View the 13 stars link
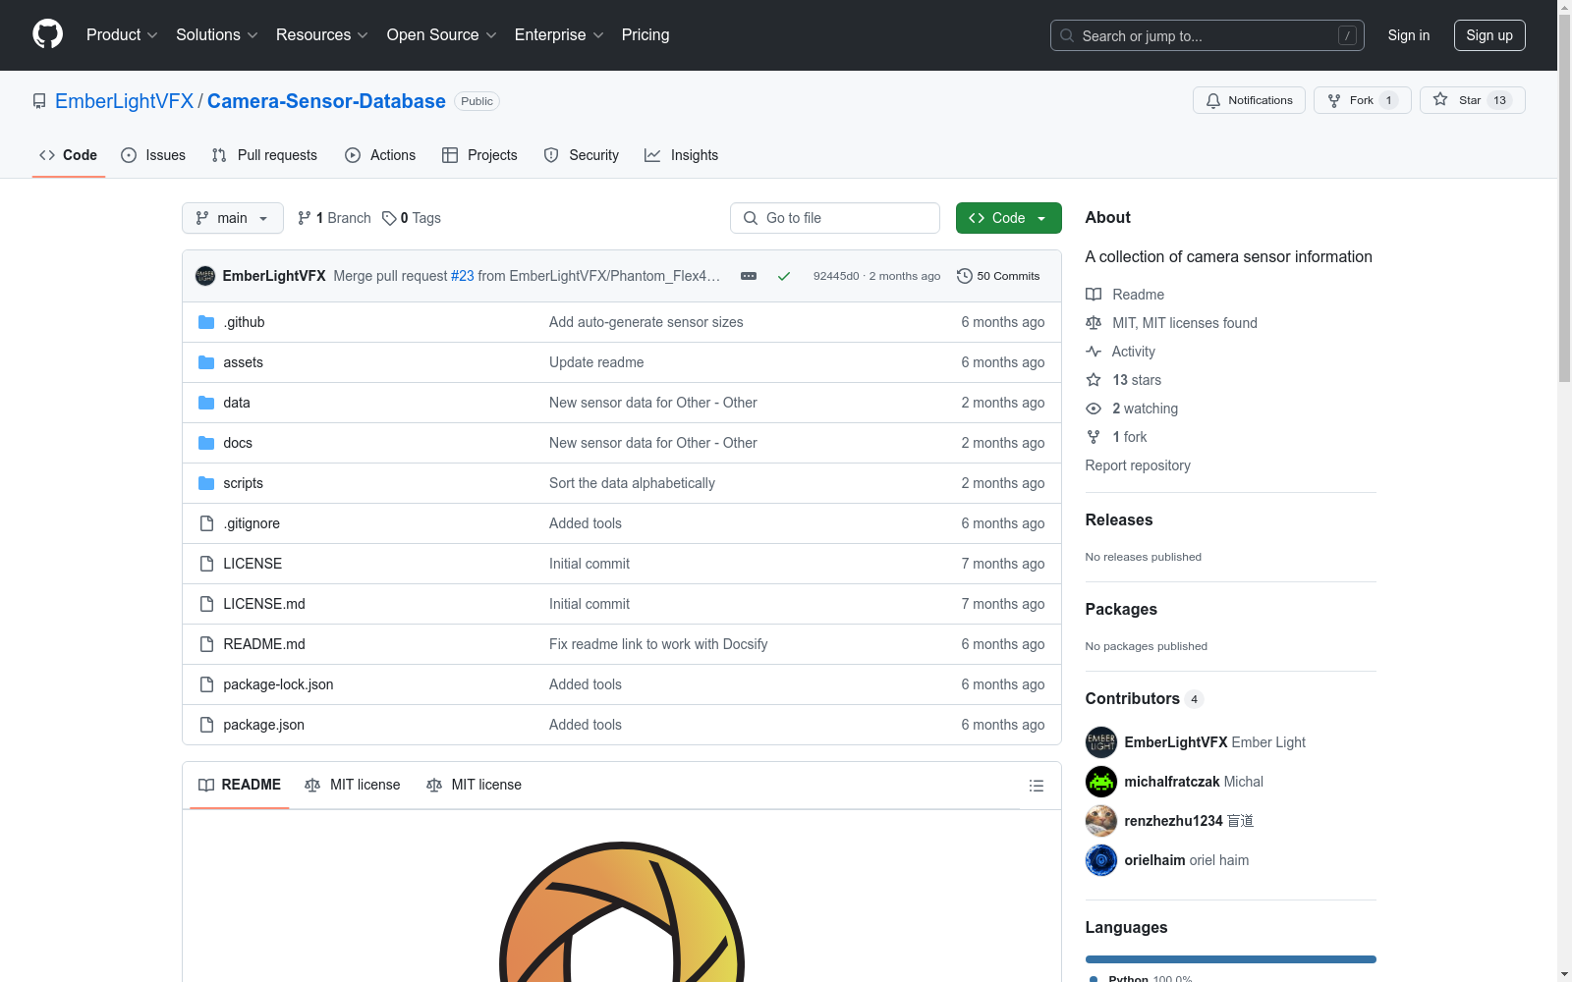This screenshot has height=982, width=1572. (x=1123, y=380)
